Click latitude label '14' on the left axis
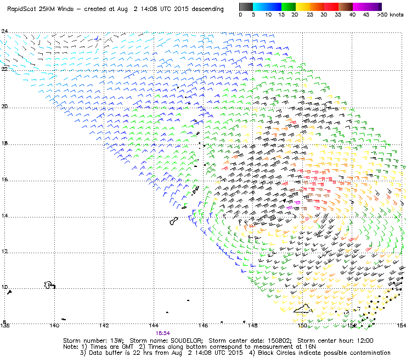The height and width of the screenshot is (357, 406). point(4,215)
